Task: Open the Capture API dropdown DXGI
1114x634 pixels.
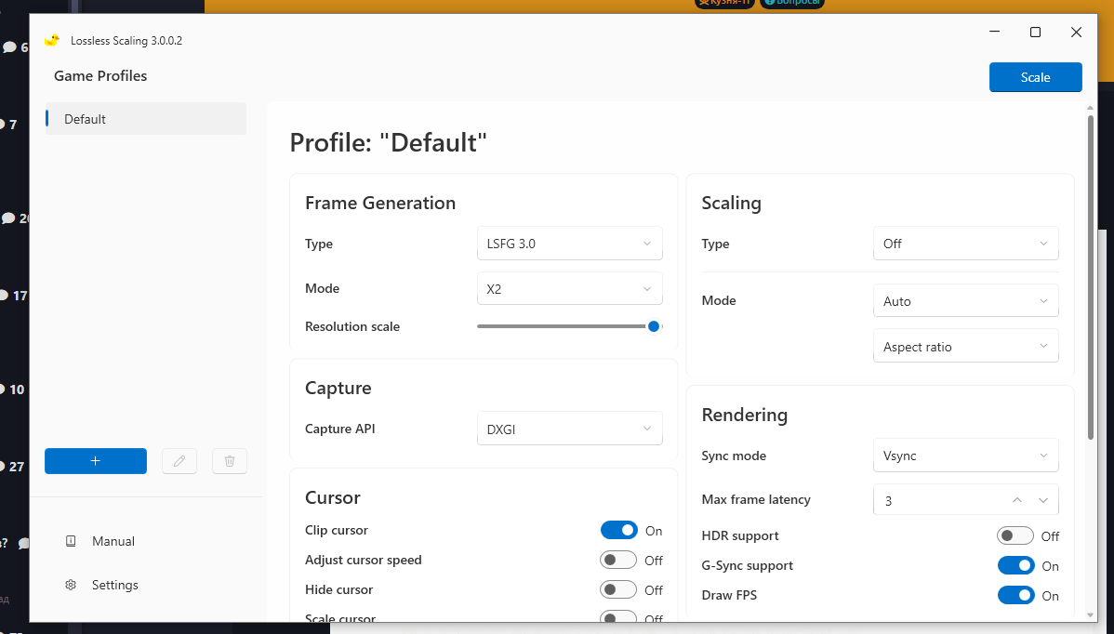Action: pos(570,429)
